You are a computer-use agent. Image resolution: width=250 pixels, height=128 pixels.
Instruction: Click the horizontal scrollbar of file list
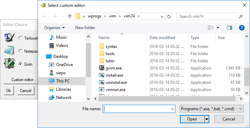167,99
